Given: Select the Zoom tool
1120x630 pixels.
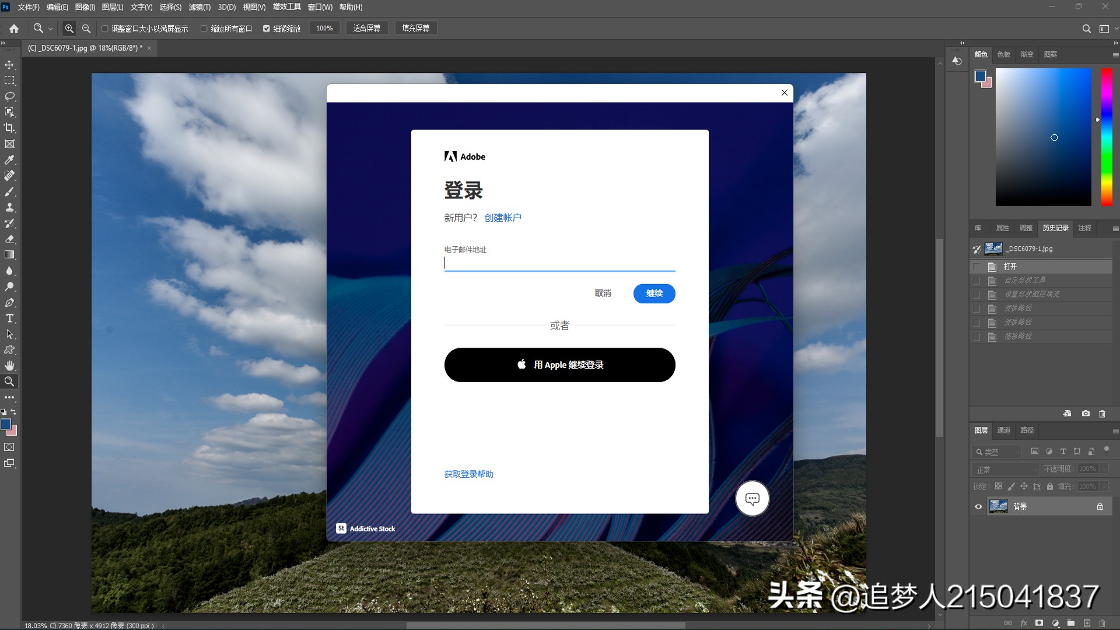Looking at the screenshot, I should (9, 381).
